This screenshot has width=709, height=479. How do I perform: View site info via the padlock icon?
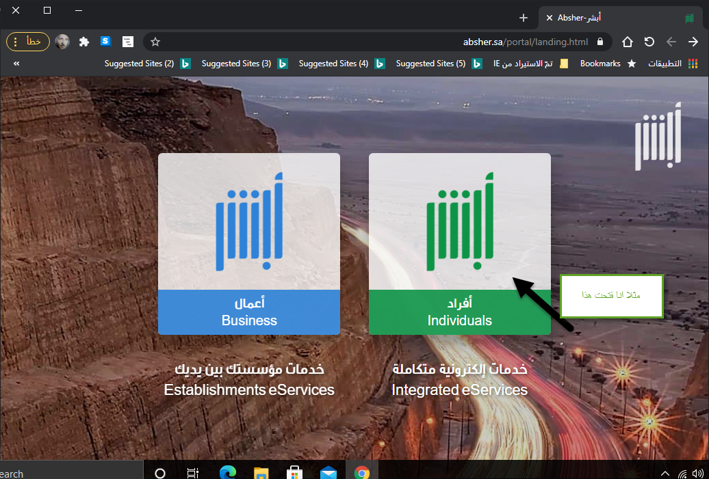600,42
